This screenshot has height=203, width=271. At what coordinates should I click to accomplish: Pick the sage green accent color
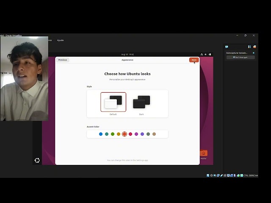point(148,134)
